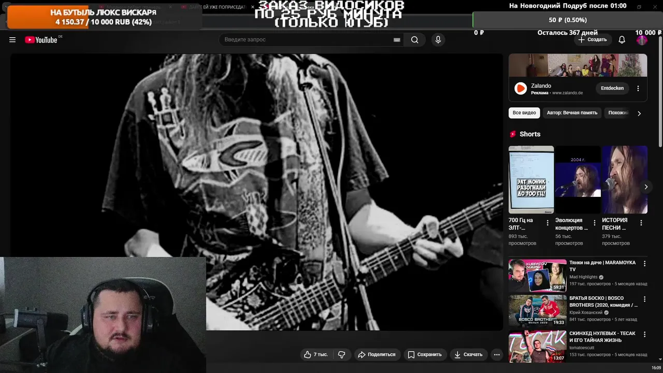Open Mad Highlights channel link

coord(583,277)
